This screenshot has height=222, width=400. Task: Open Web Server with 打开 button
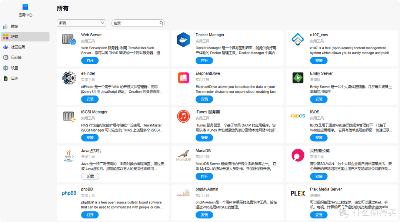pyautogui.click(x=90, y=60)
